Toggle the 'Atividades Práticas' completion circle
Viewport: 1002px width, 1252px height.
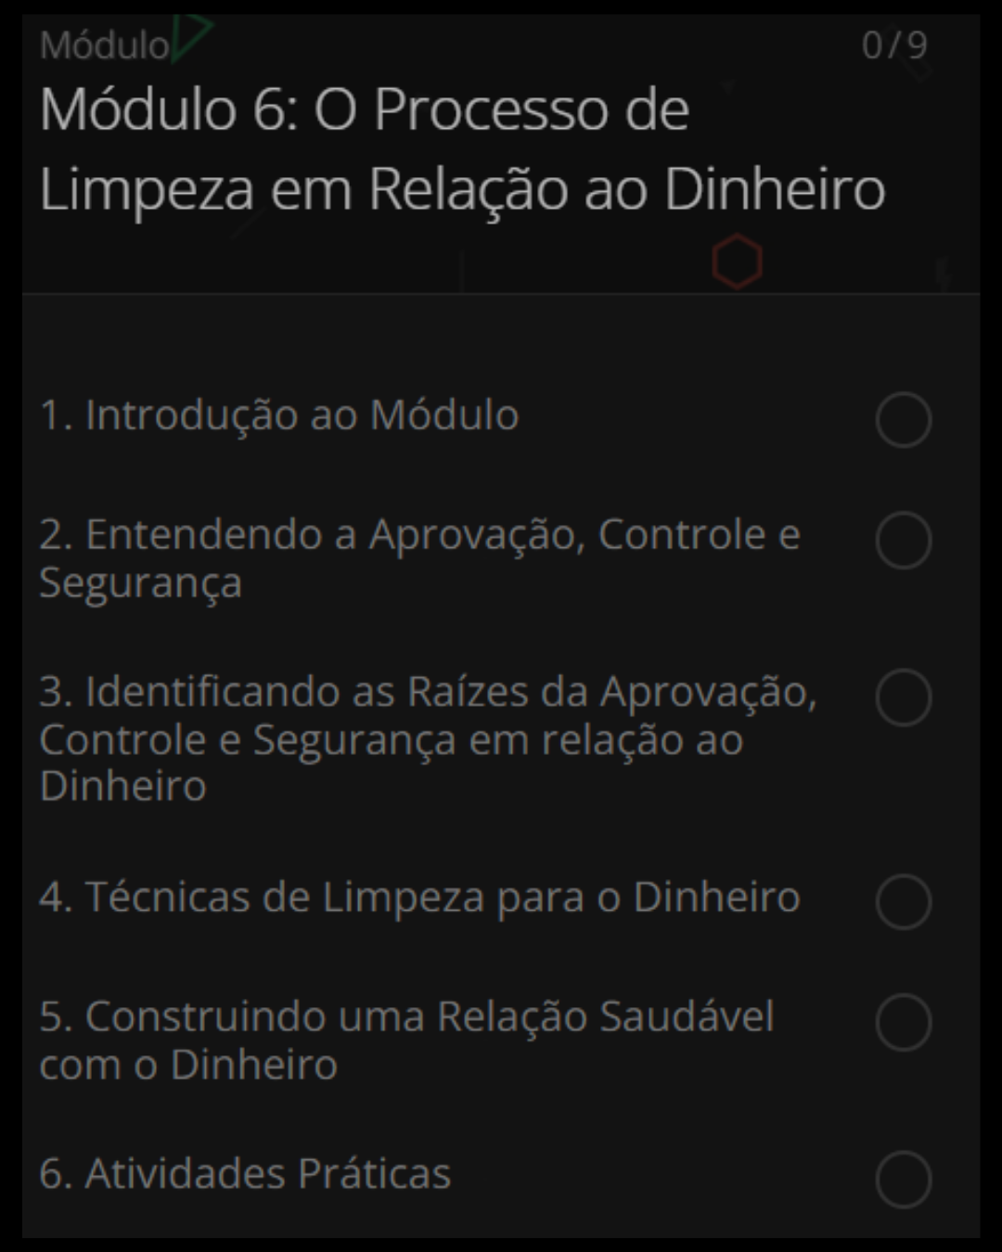coord(903,1180)
